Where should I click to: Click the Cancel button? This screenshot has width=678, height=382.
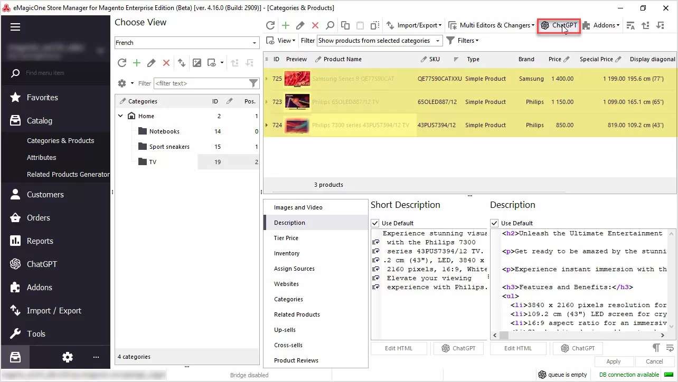tap(654, 361)
